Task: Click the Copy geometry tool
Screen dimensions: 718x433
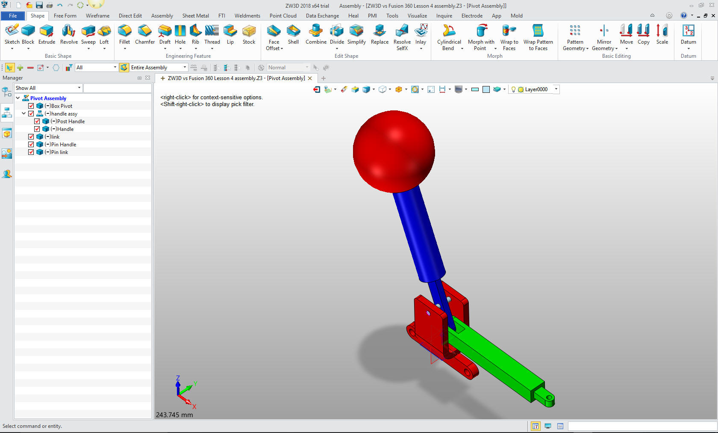Action: point(643,34)
